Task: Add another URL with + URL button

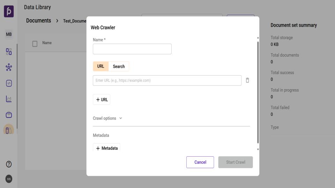Action: tap(102, 100)
